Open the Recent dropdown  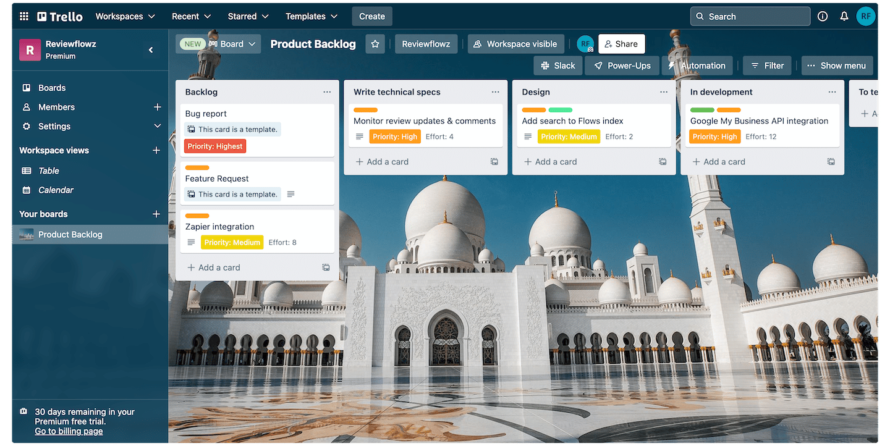point(192,17)
